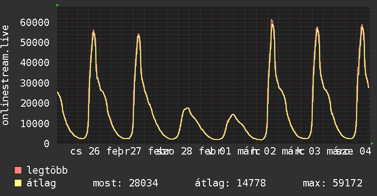This screenshot has width=377, height=196.
Task: Click the cs 26 date label
Action: click(85, 151)
